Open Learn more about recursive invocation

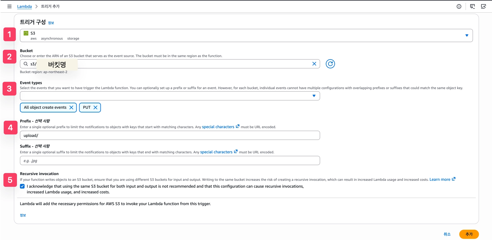click(440, 179)
